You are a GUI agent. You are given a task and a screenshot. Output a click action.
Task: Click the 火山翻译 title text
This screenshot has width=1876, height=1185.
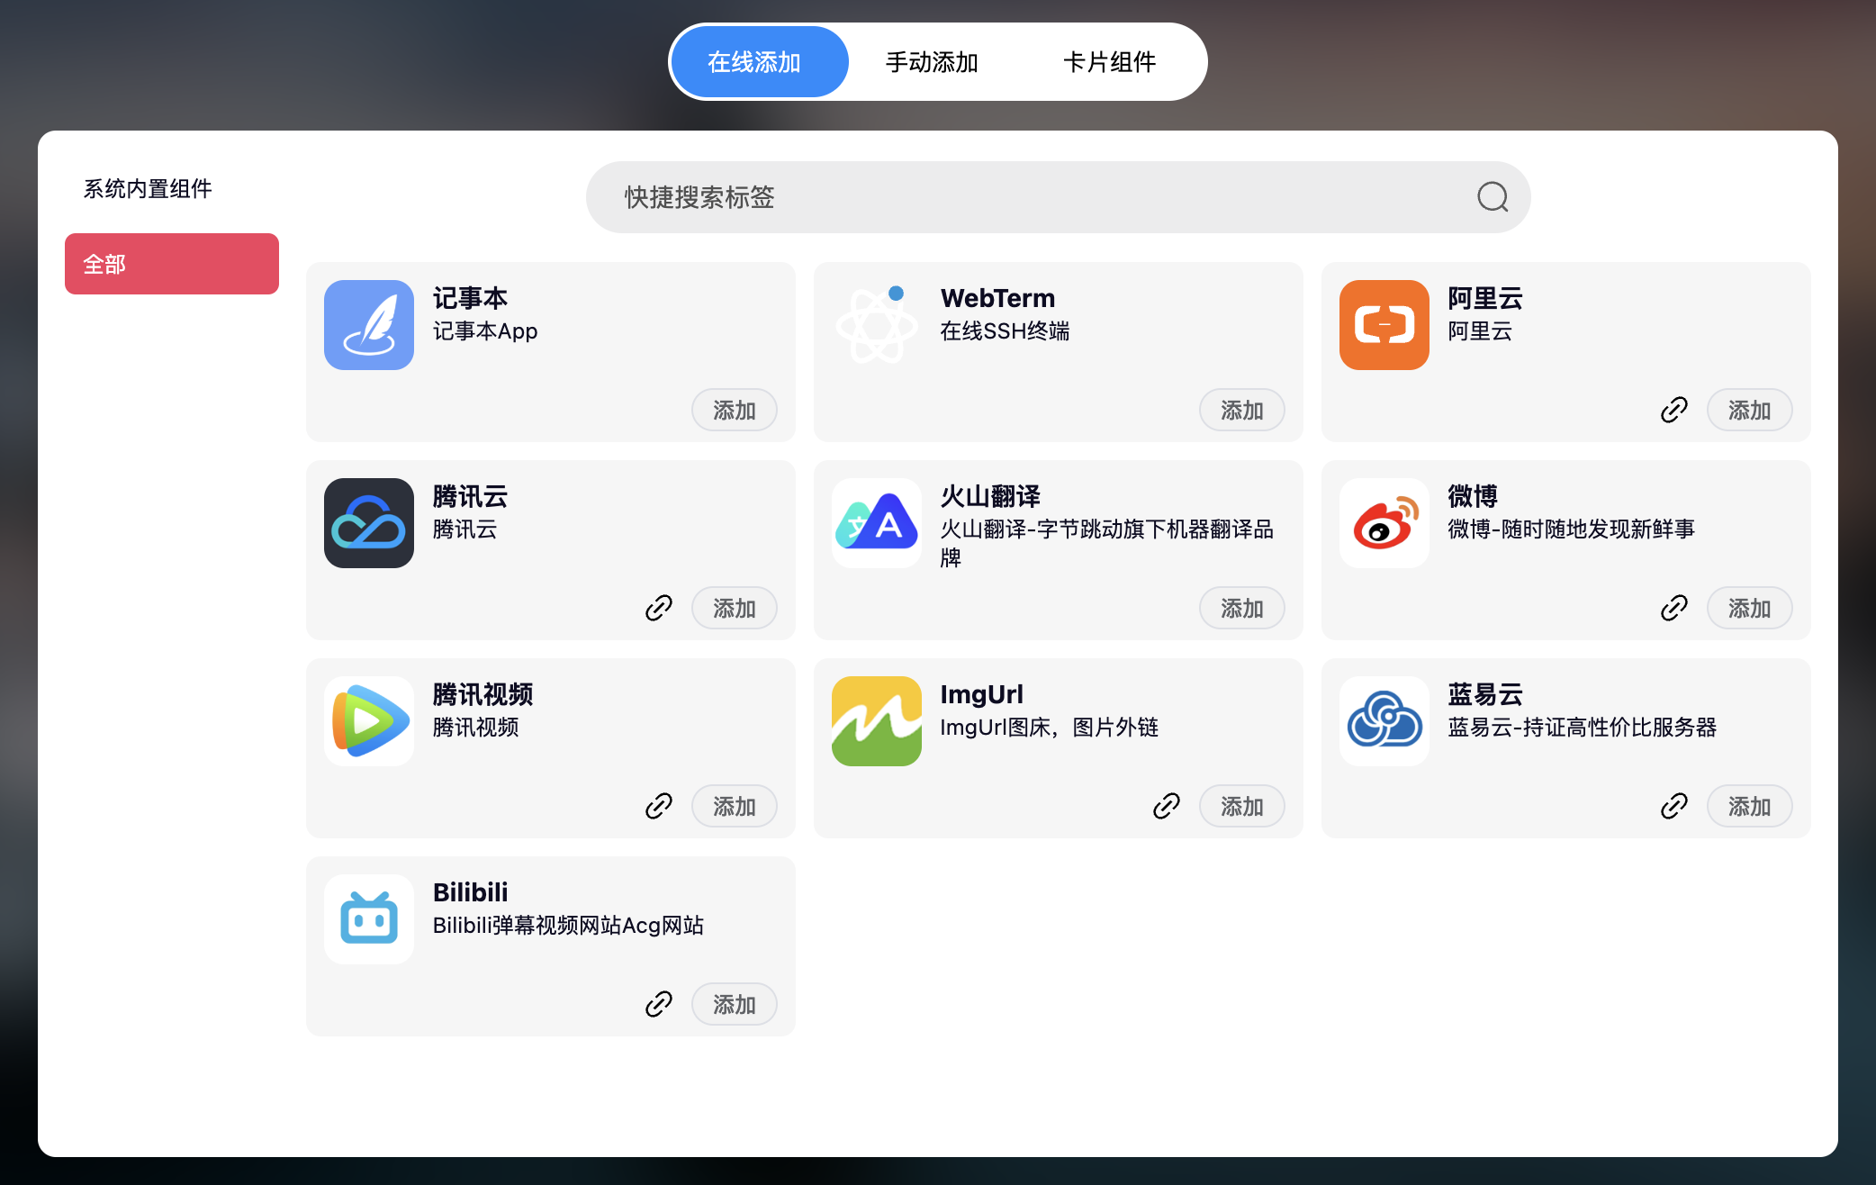coord(990,496)
